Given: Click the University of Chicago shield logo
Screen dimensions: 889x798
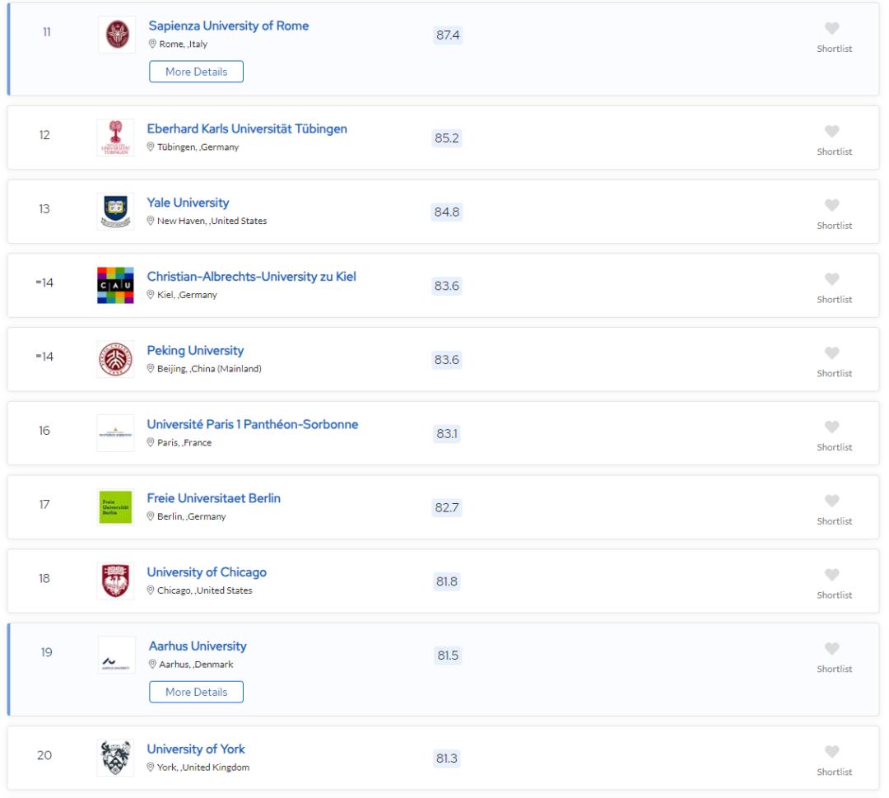Looking at the screenshot, I should coord(114,581).
